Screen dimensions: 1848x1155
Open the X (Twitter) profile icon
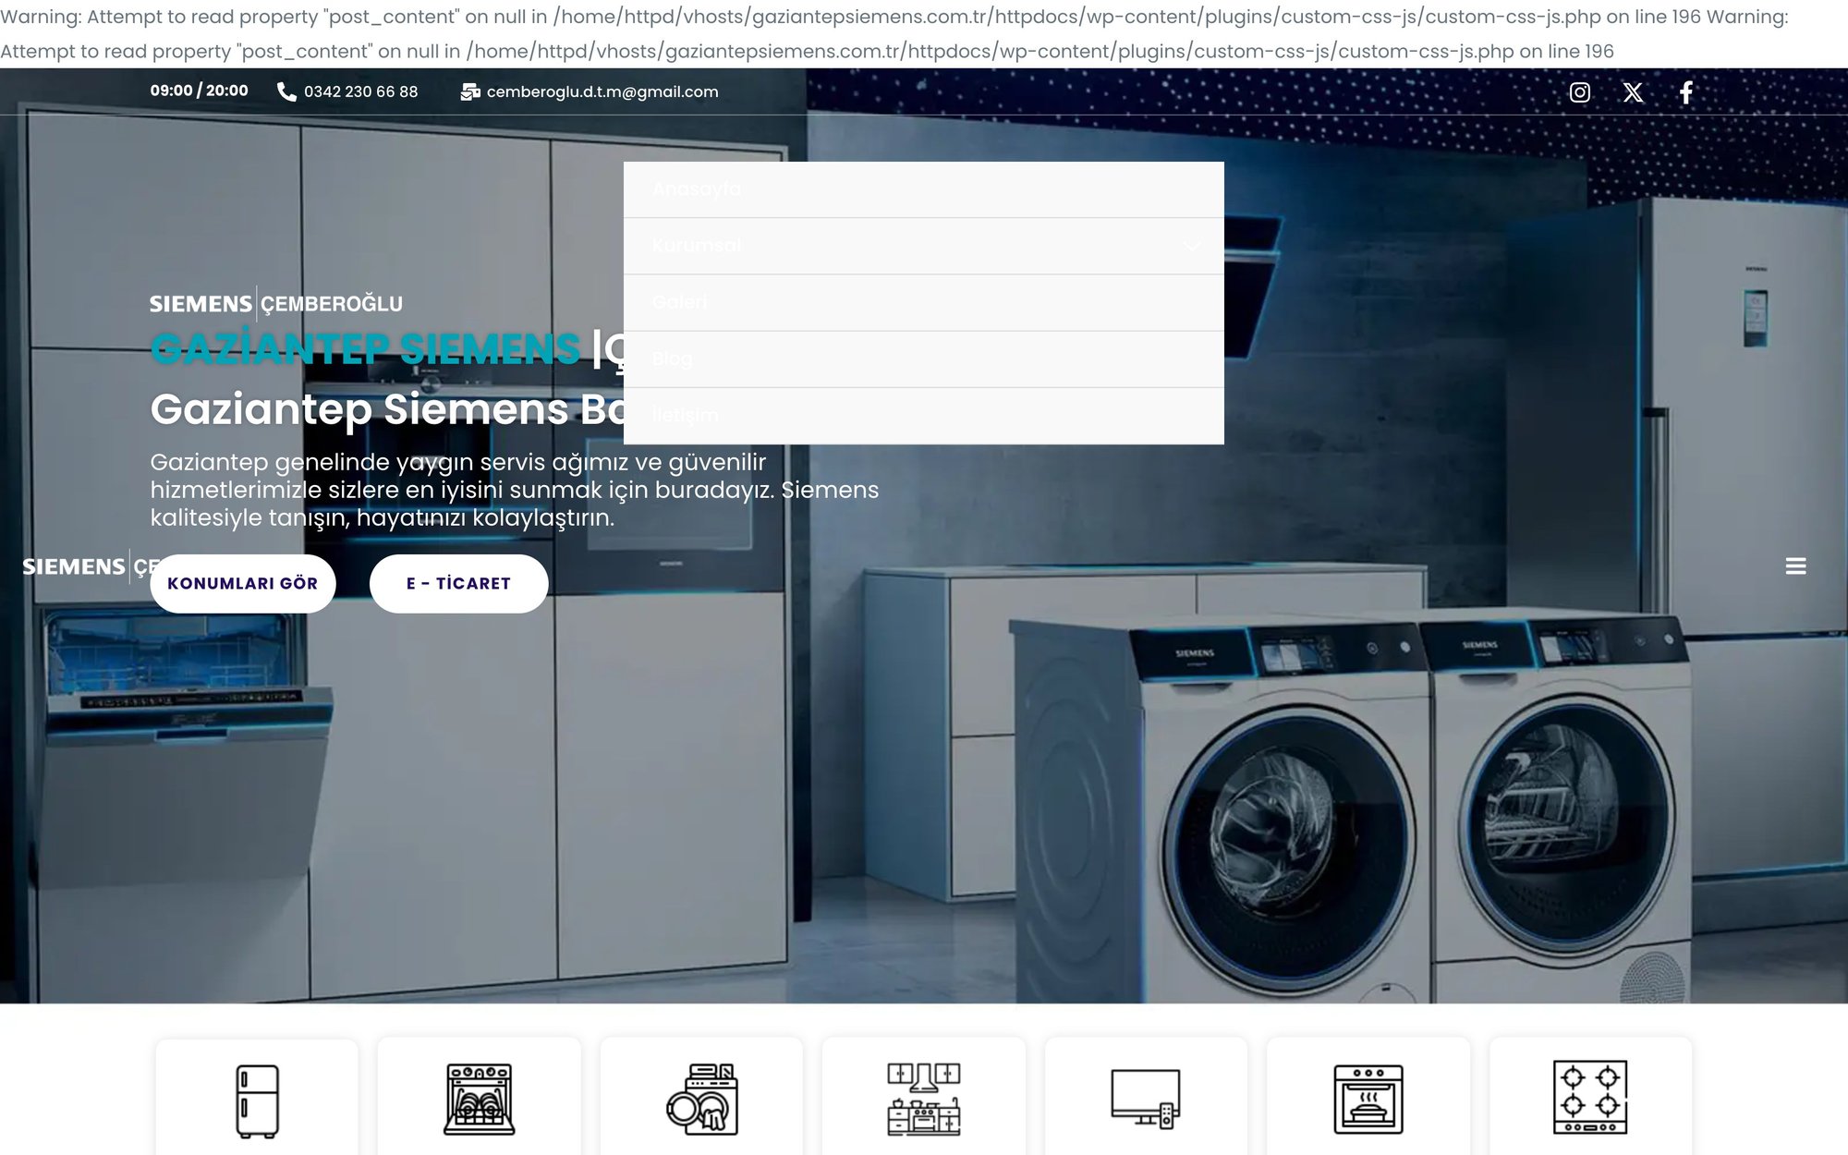tap(1633, 92)
